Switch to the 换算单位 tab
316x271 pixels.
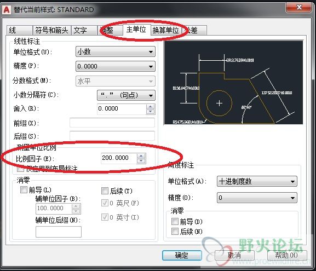[x=165, y=31]
